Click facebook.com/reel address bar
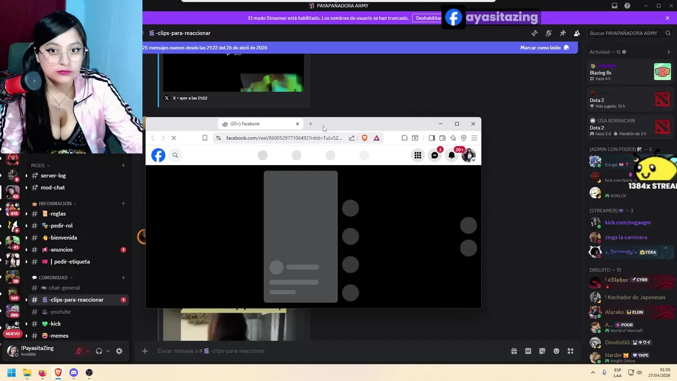 tap(283, 138)
